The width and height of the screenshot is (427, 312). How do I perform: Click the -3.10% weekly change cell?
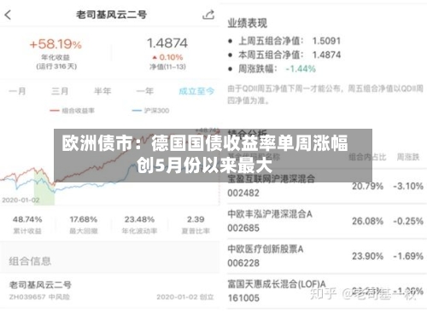408,186
